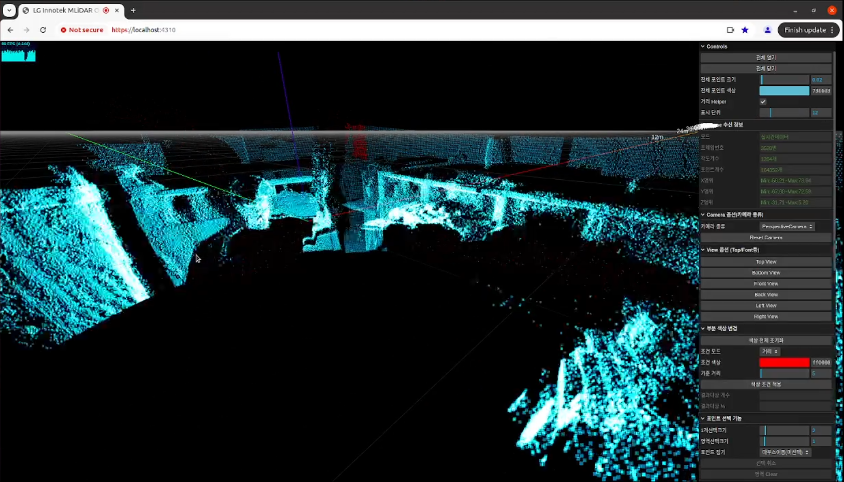Click the red 조건 색상 color swatch
This screenshot has height=482, width=844.
point(784,363)
